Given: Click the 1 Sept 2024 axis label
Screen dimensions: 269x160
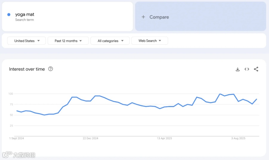Looking at the screenshot, I should pos(17,138).
